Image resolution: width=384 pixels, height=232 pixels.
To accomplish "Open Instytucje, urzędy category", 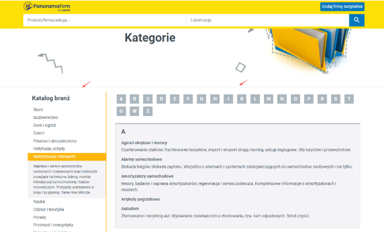I will pyautogui.click(x=49, y=149).
